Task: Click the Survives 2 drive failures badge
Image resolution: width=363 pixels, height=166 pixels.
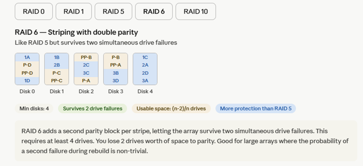Action: click(92, 109)
